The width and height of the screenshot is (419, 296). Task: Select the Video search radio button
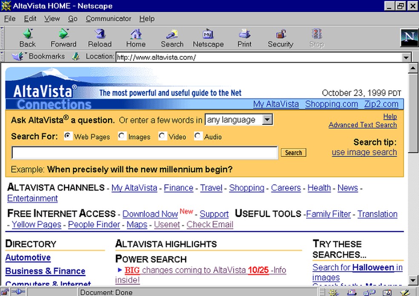(162, 135)
